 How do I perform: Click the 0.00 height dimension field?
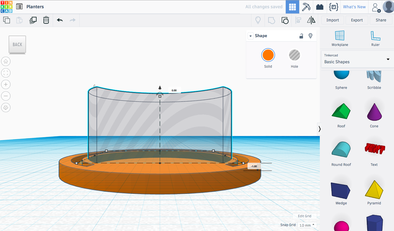coord(174,90)
